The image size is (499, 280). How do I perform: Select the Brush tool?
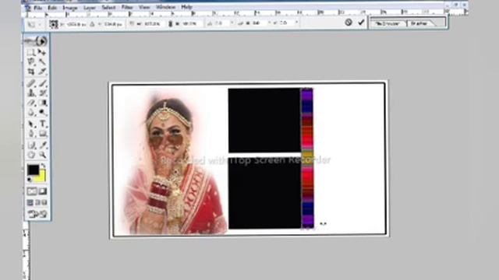pos(43,83)
